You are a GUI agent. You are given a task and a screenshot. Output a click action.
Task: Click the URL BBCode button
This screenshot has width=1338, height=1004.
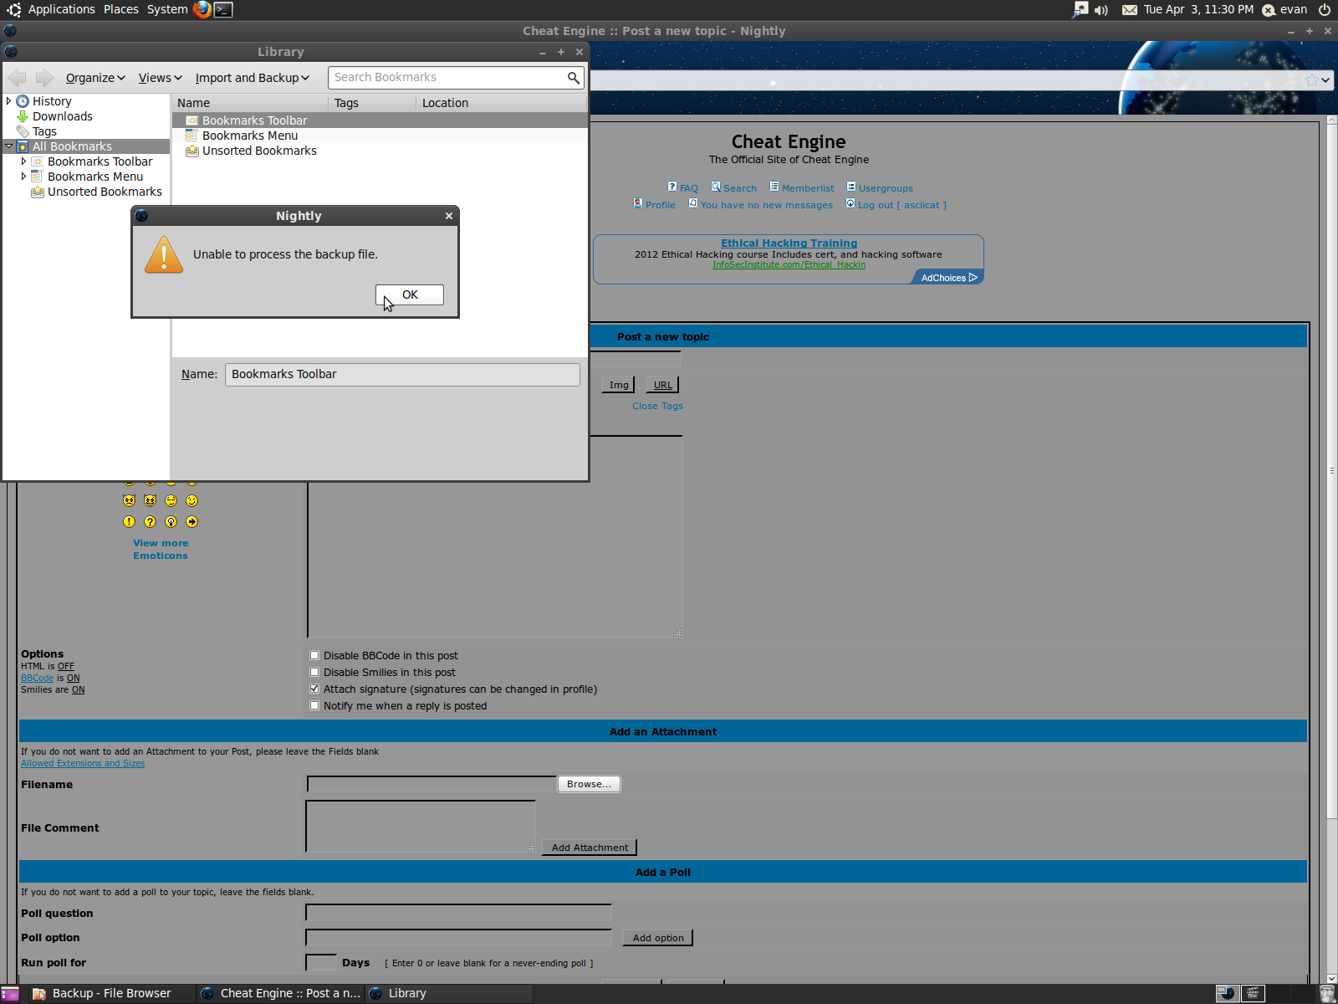[663, 385]
